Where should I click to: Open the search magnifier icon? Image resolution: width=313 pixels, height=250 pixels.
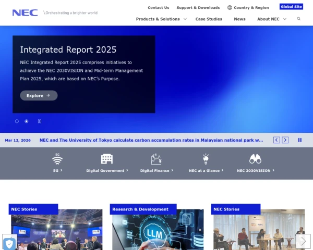point(299,19)
